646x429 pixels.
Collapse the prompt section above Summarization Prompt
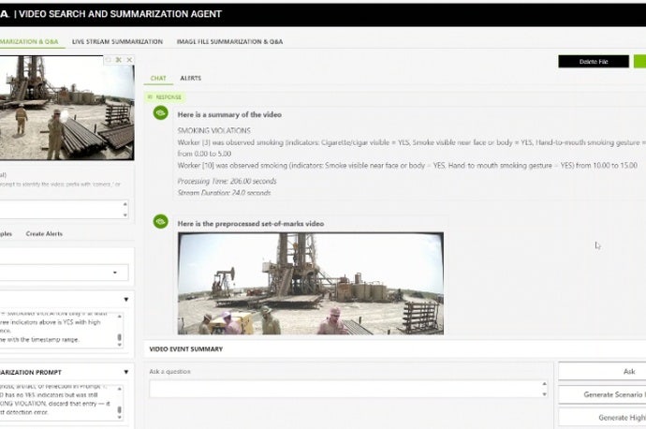(x=126, y=299)
